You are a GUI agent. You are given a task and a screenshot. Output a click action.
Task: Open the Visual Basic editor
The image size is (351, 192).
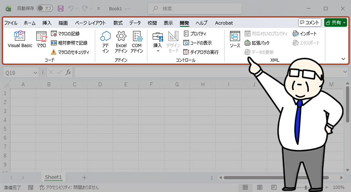20,39
